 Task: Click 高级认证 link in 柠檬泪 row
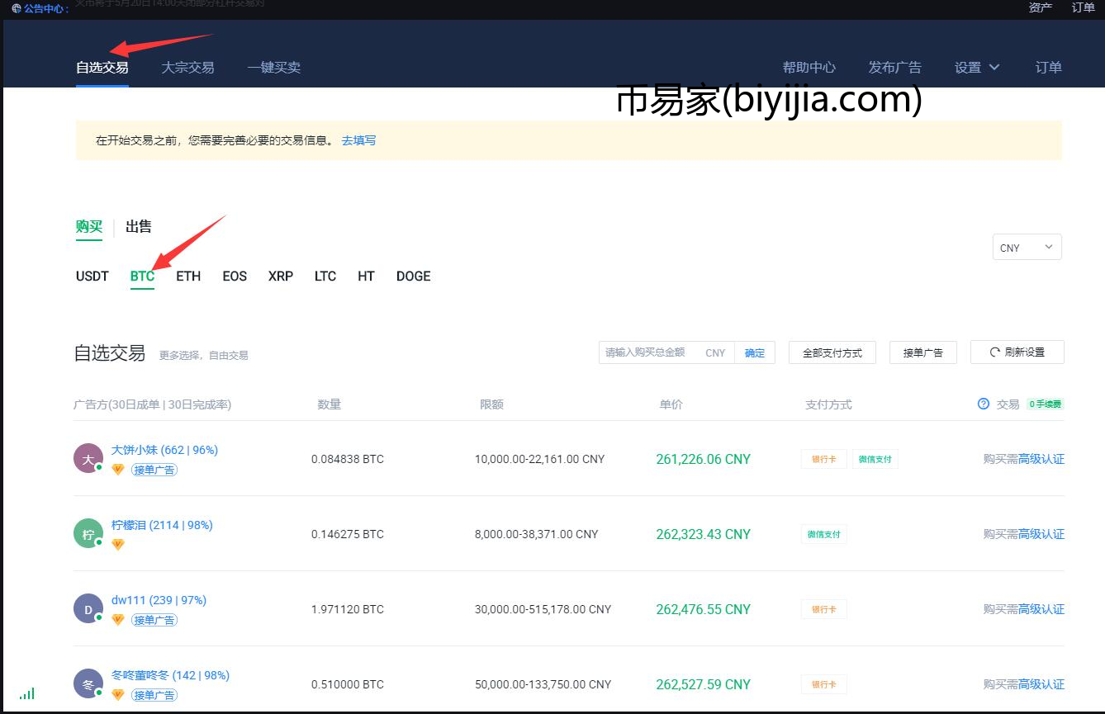[1041, 534]
